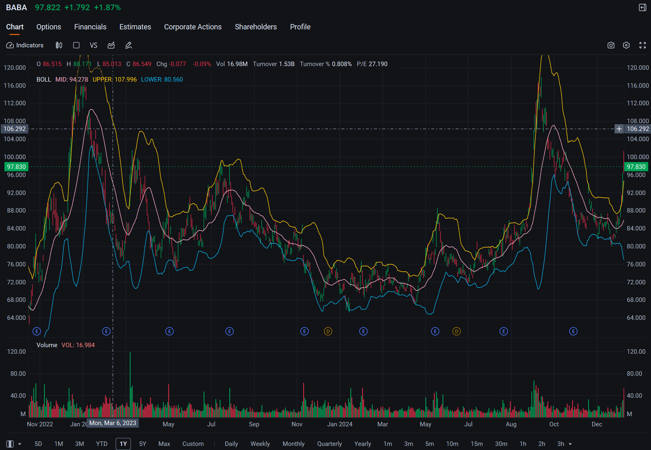Choose the 1m interval

pyautogui.click(x=388, y=444)
